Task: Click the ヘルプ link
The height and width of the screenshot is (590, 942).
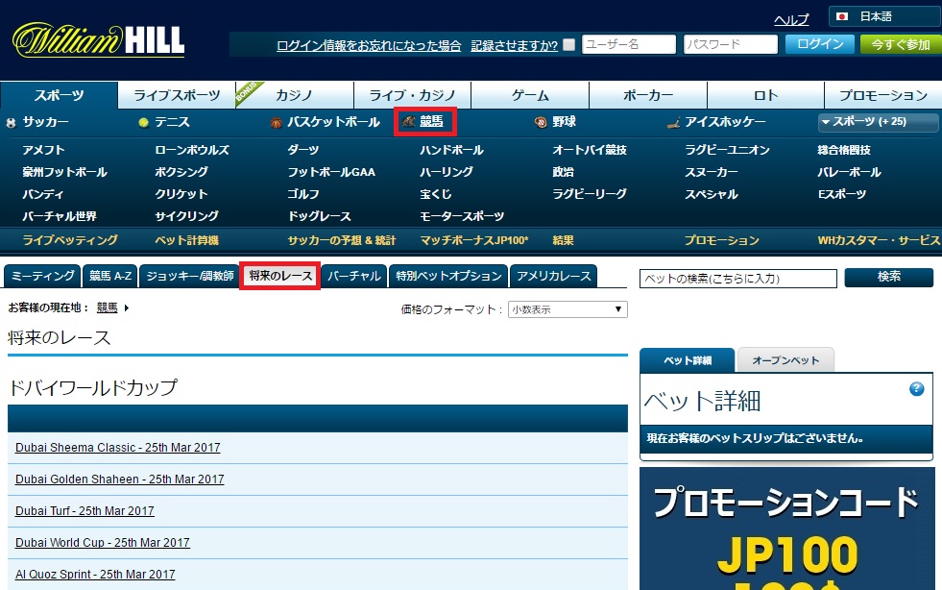Action: pyautogui.click(x=791, y=20)
